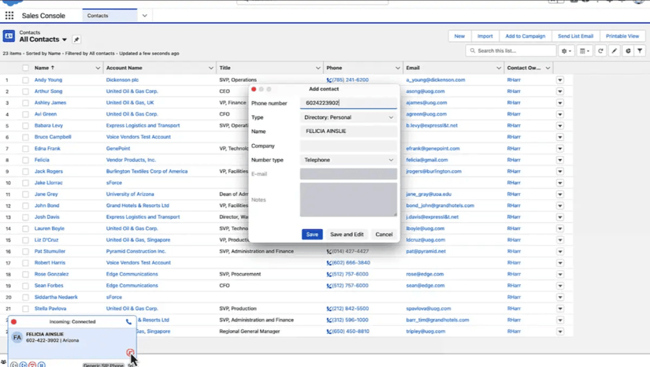The width and height of the screenshot is (650, 367).
Task: Click the Printable View button
Action: (622, 36)
